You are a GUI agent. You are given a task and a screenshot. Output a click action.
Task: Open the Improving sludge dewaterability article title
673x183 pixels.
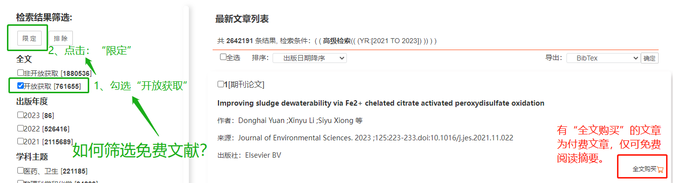pos(381,103)
